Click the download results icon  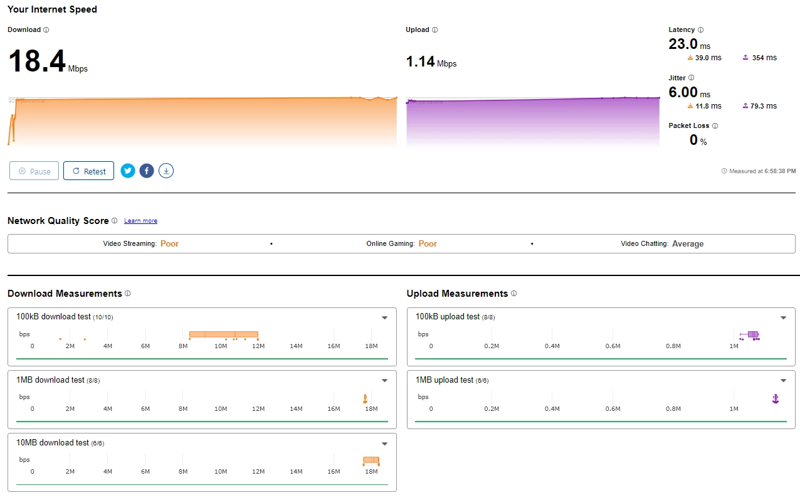166,171
